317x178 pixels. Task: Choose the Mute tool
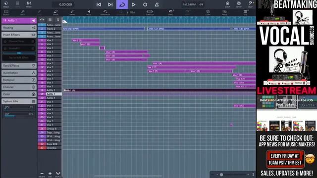point(89,12)
